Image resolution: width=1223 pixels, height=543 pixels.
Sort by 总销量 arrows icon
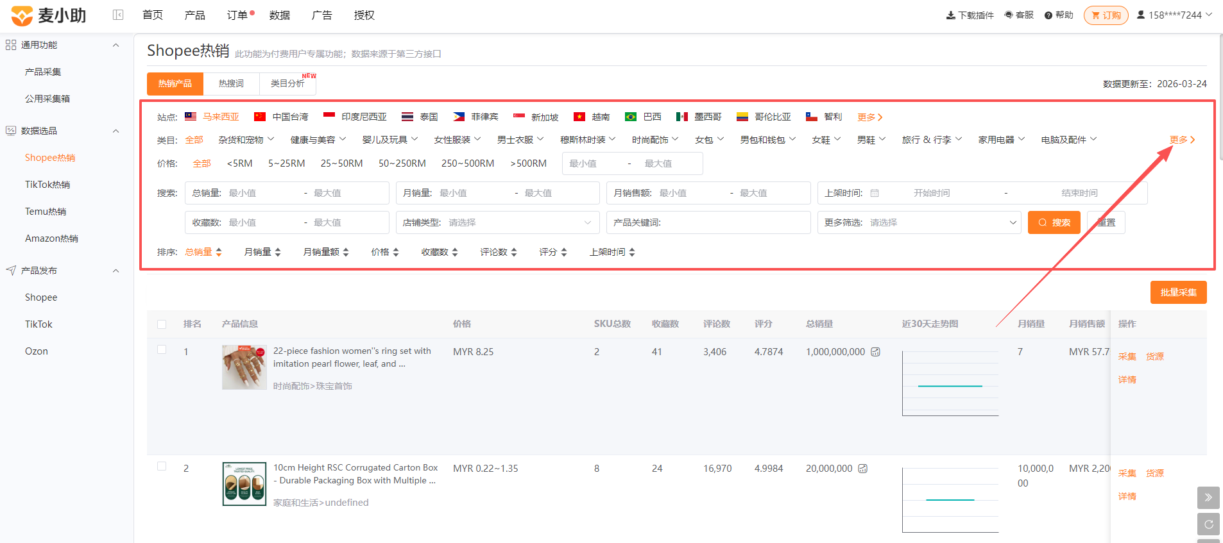click(x=219, y=253)
